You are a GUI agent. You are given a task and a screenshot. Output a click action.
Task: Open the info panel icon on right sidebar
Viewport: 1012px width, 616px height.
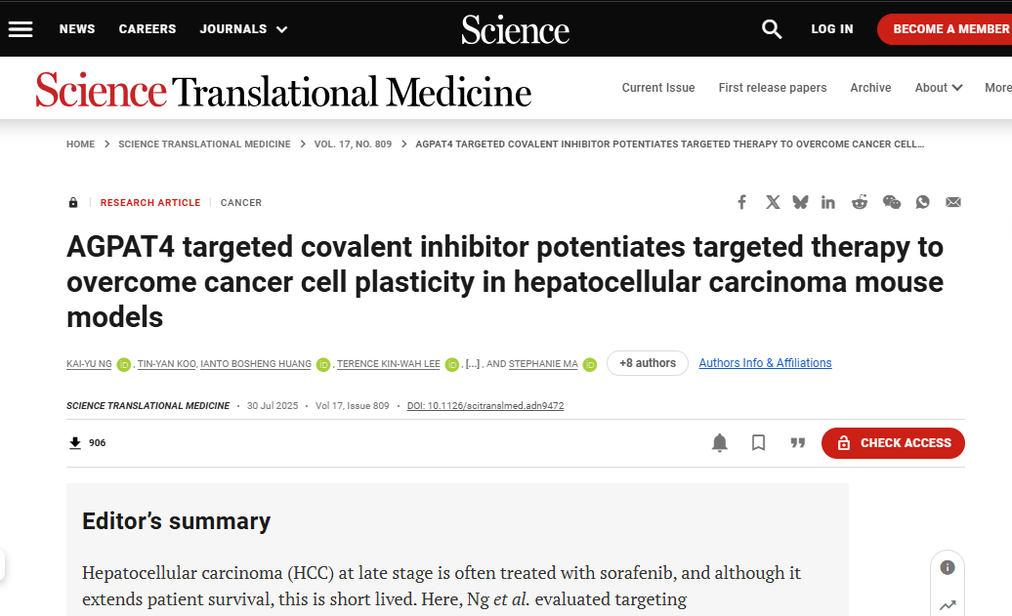pyautogui.click(x=948, y=568)
